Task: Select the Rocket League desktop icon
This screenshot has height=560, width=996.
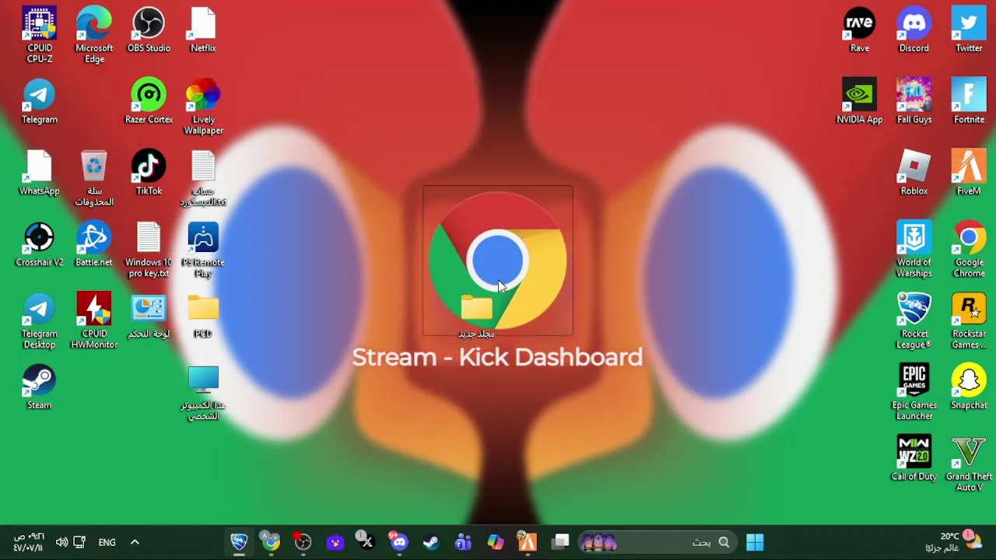Action: tap(914, 320)
